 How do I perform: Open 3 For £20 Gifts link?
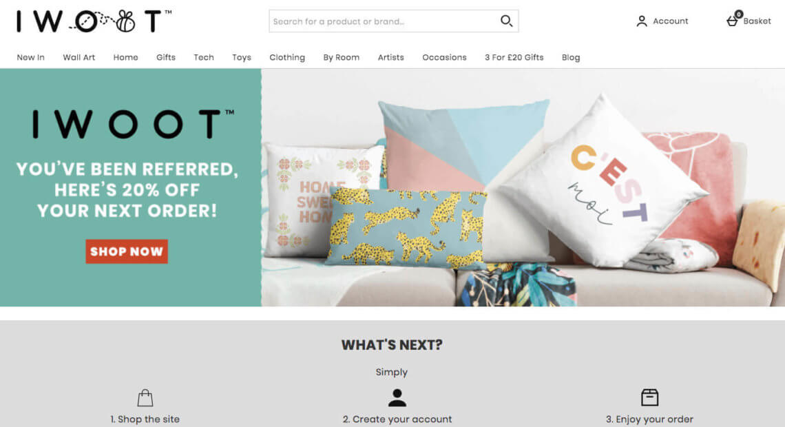pyautogui.click(x=514, y=58)
